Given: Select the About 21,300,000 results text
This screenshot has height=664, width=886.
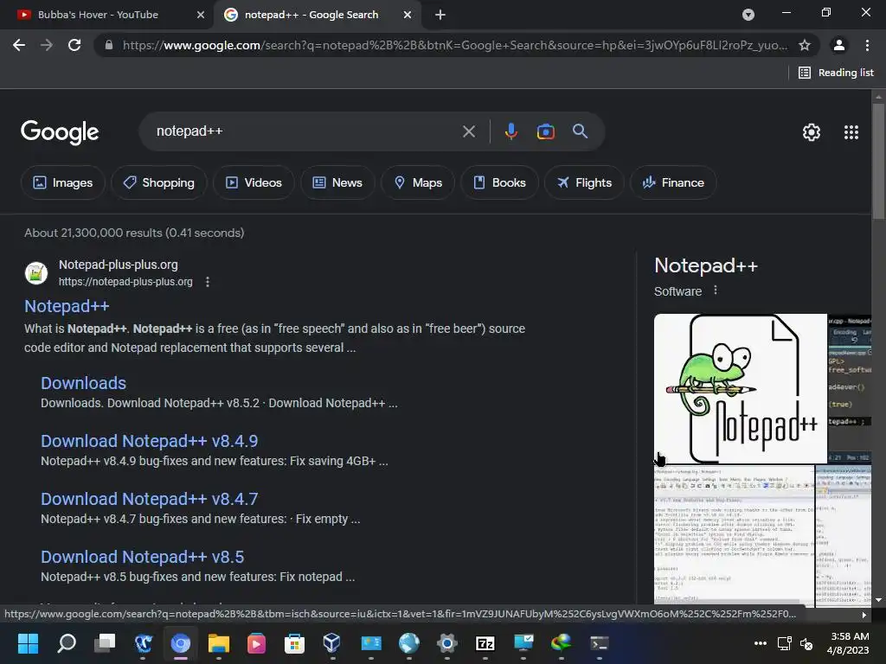Looking at the screenshot, I should (134, 233).
